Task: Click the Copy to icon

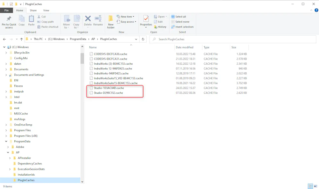Action: (77, 19)
